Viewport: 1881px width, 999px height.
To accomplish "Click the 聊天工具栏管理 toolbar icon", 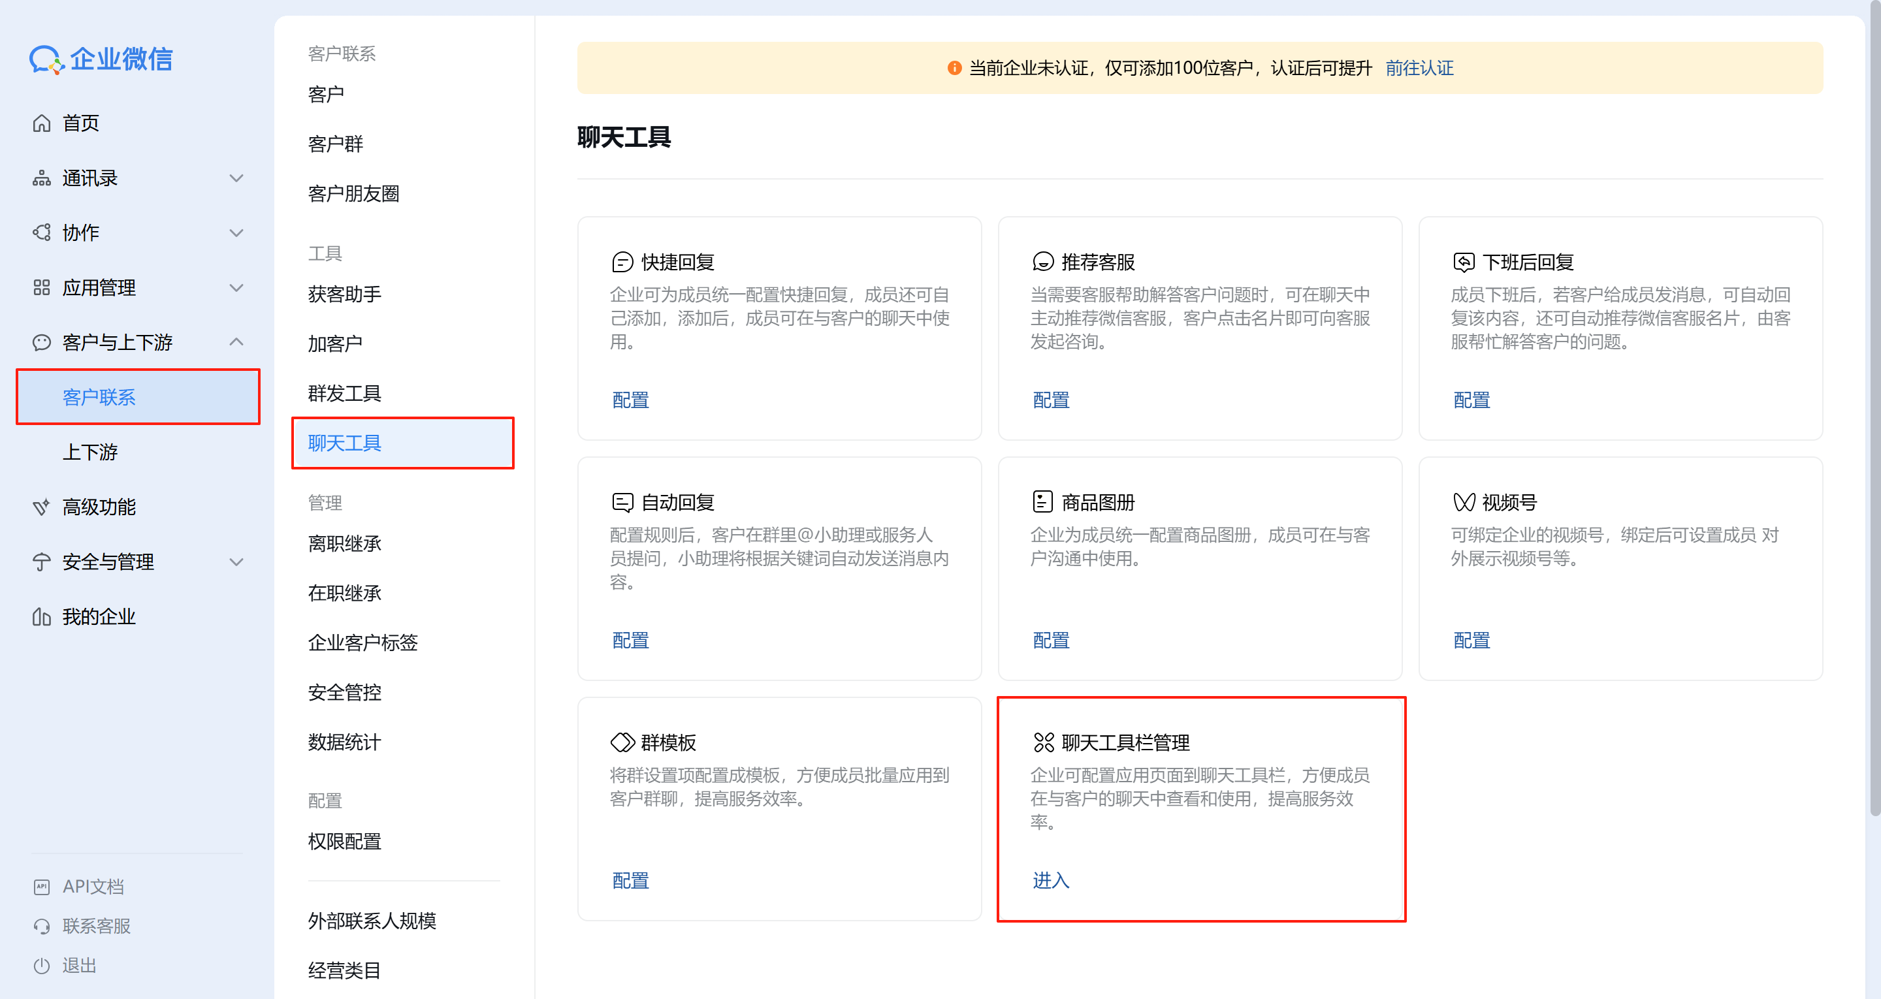I will [x=1043, y=742].
